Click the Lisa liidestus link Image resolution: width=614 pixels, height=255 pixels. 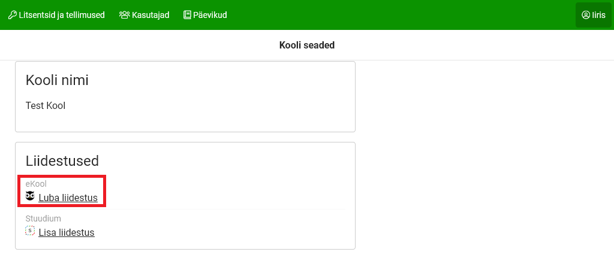pos(67,232)
